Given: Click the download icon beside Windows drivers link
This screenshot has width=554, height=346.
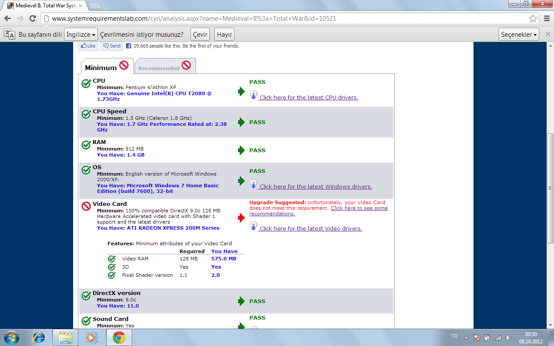Looking at the screenshot, I should coord(254,184).
